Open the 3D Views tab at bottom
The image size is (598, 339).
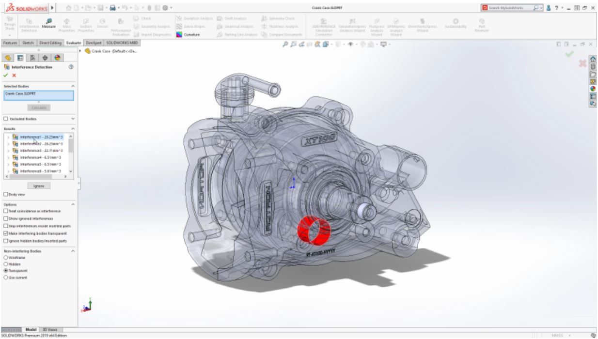tap(49, 329)
